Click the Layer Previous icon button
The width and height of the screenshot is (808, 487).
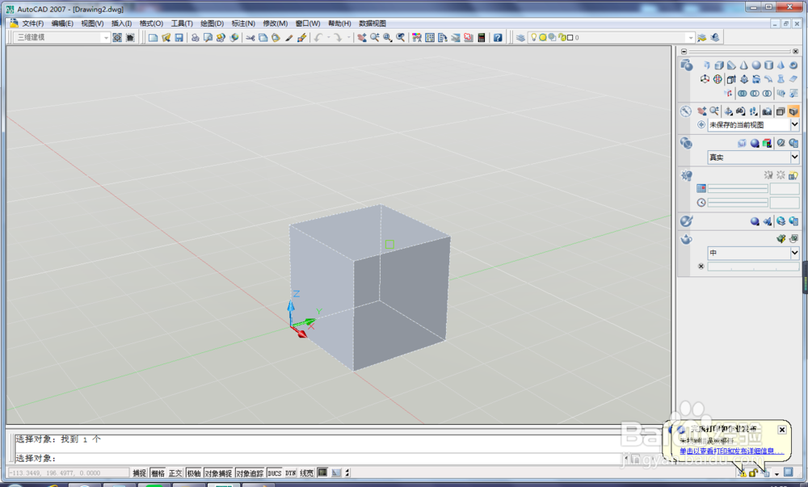click(x=714, y=38)
